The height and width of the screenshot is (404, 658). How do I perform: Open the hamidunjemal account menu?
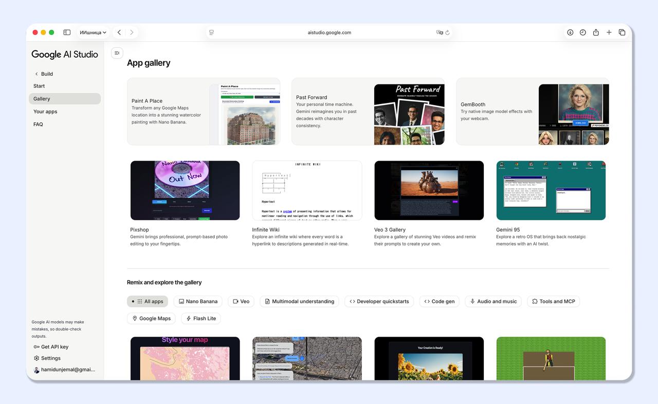point(65,370)
